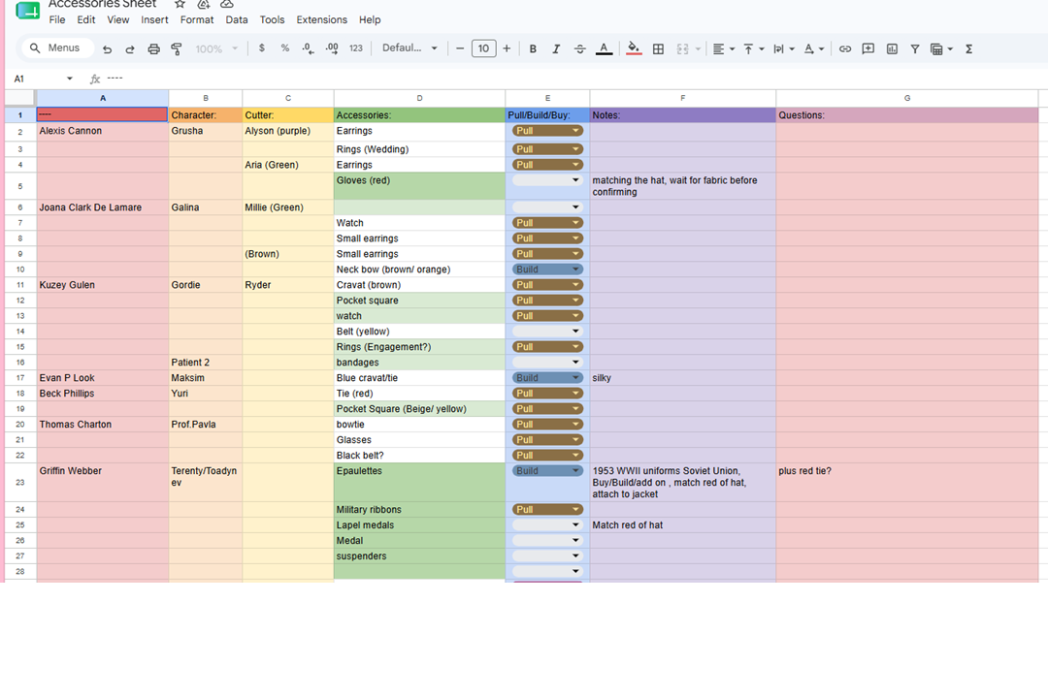Increase font size with plus button
This screenshot has height=698, width=1048.
point(507,48)
